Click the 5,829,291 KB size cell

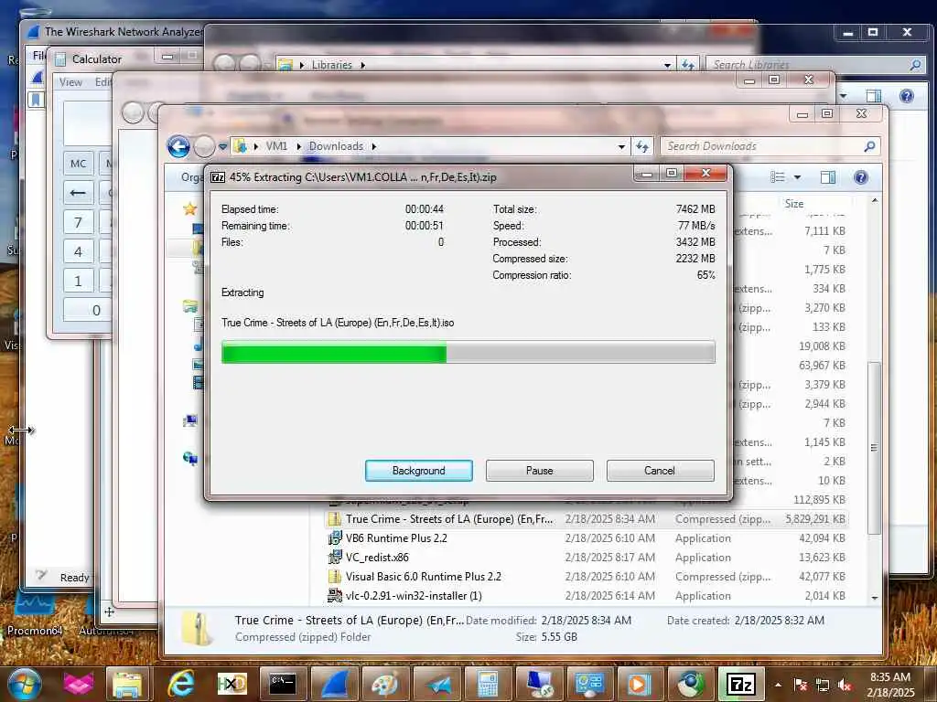pyautogui.click(x=815, y=519)
